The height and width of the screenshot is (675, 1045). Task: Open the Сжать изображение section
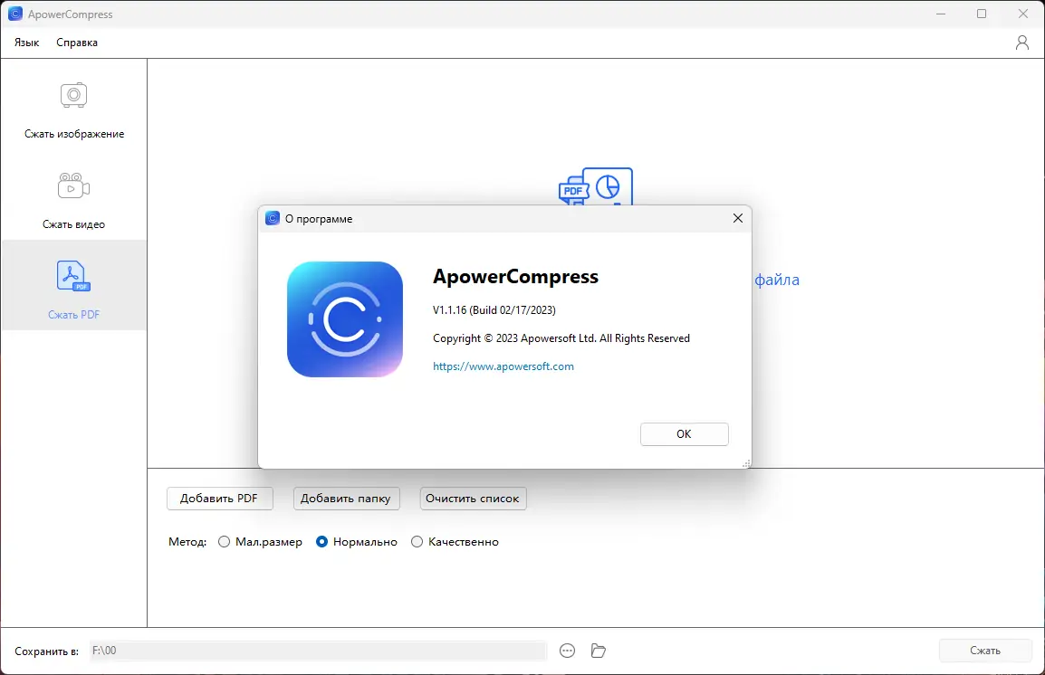tap(74, 110)
